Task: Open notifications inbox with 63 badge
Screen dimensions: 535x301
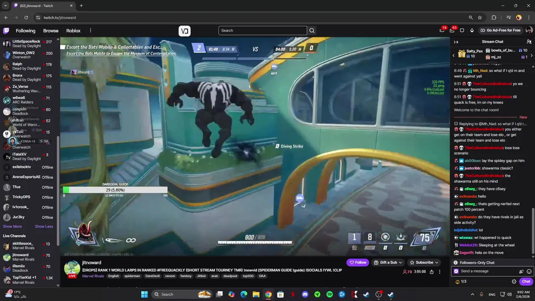Action: click(x=452, y=31)
